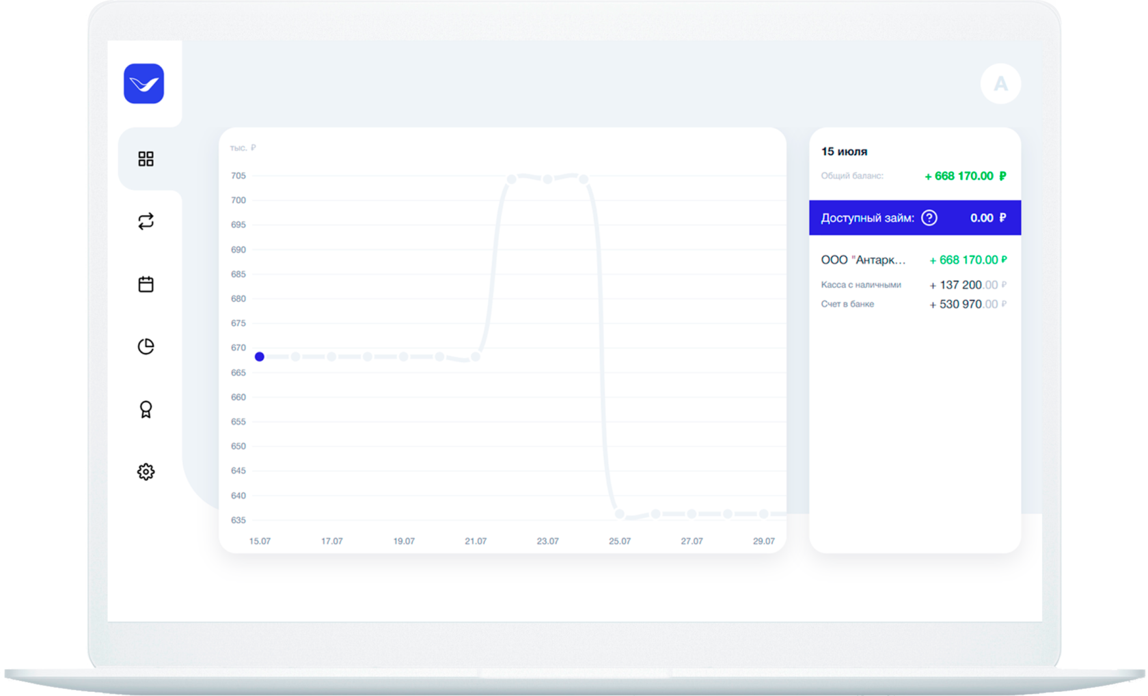Click the 25.07 date on the X-axis
Image resolution: width=1148 pixels, height=696 pixels.
coord(620,541)
